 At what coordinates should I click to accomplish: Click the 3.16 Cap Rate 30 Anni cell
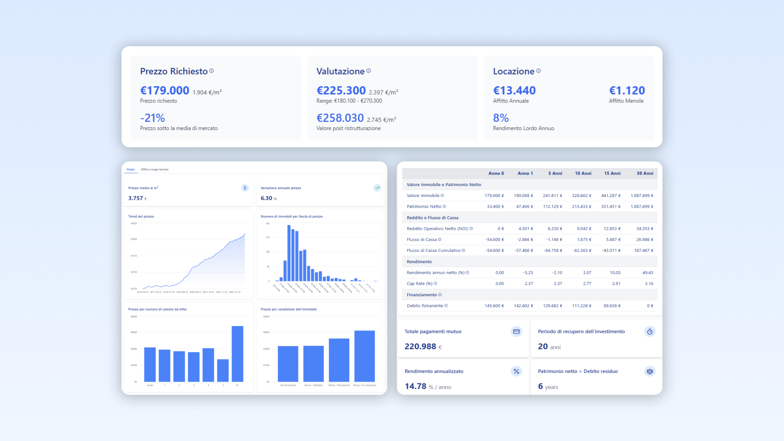point(649,284)
